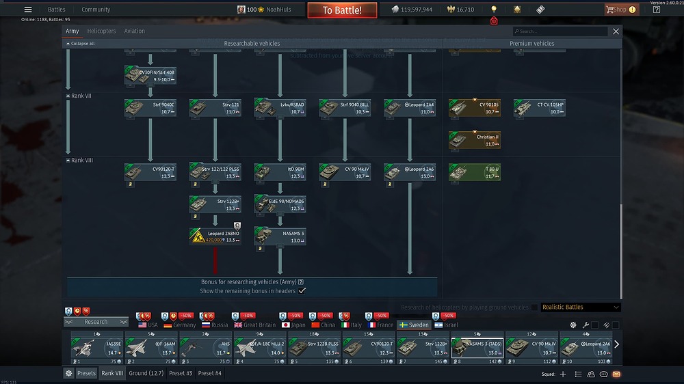Select the Germany nation
684x384 pixels.
pyautogui.click(x=180, y=325)
